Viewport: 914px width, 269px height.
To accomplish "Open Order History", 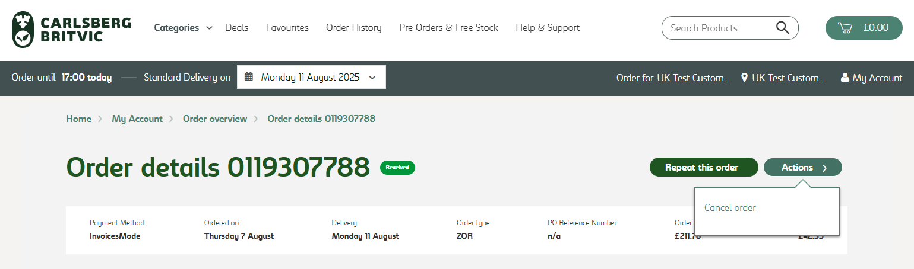I will pos(353,28).
